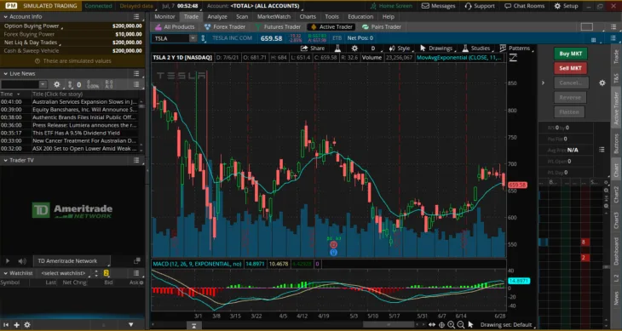622x331 pixels.
Task: Click the pan crosshair icon below chart
Action: click(441, 325)
